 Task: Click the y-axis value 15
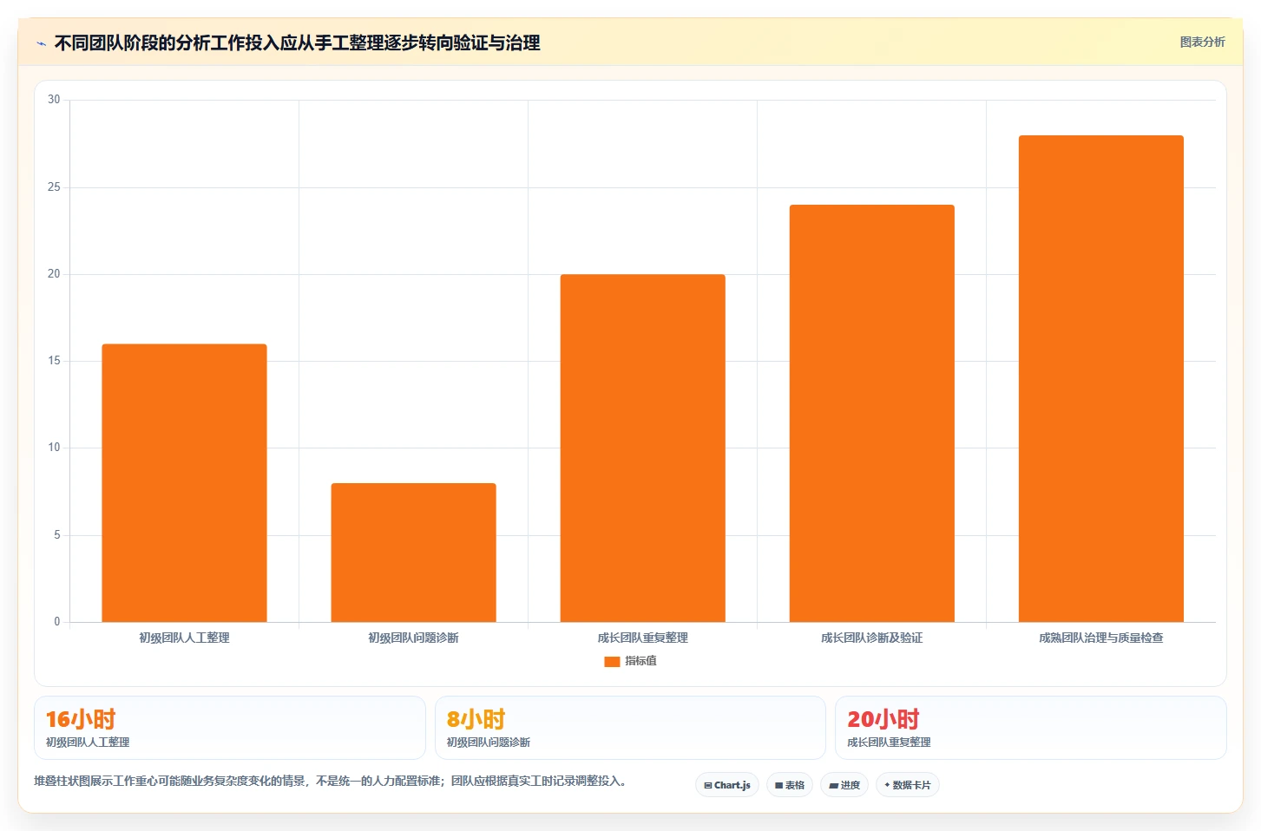coord(54,361)
